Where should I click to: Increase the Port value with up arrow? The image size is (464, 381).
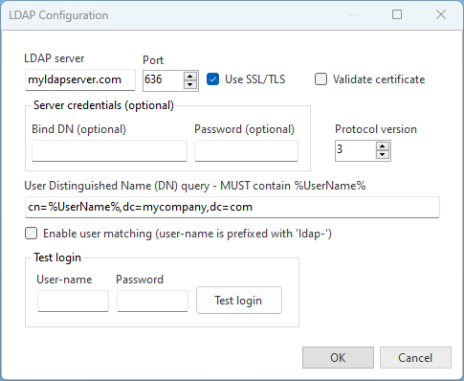[x=190, y=77]
